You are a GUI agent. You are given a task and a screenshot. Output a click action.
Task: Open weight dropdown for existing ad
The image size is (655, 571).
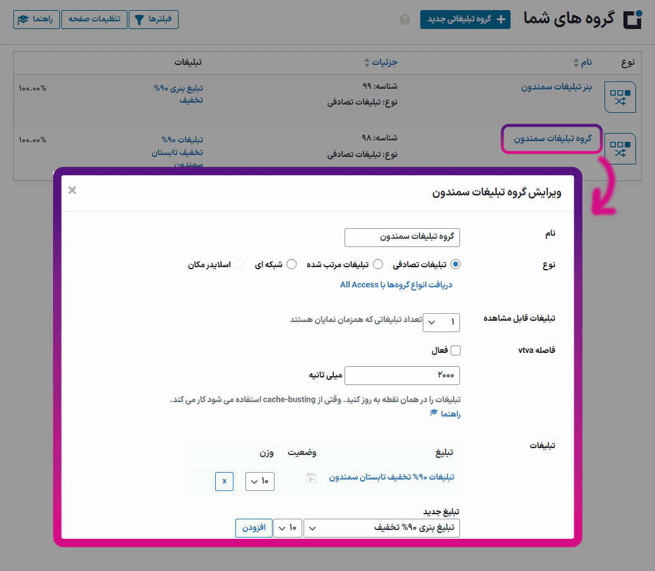coord(260,482)
